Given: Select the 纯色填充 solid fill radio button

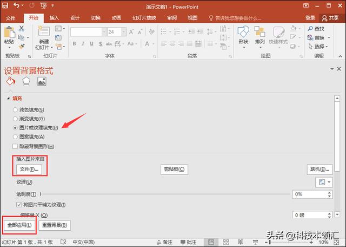Looking at the screenshot, I should tap(16, 110).
